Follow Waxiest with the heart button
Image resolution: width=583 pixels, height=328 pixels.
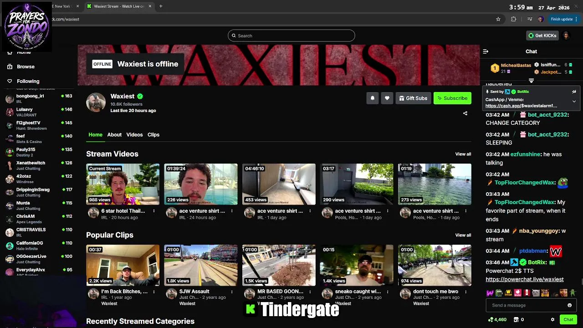[x=387, y=98]
